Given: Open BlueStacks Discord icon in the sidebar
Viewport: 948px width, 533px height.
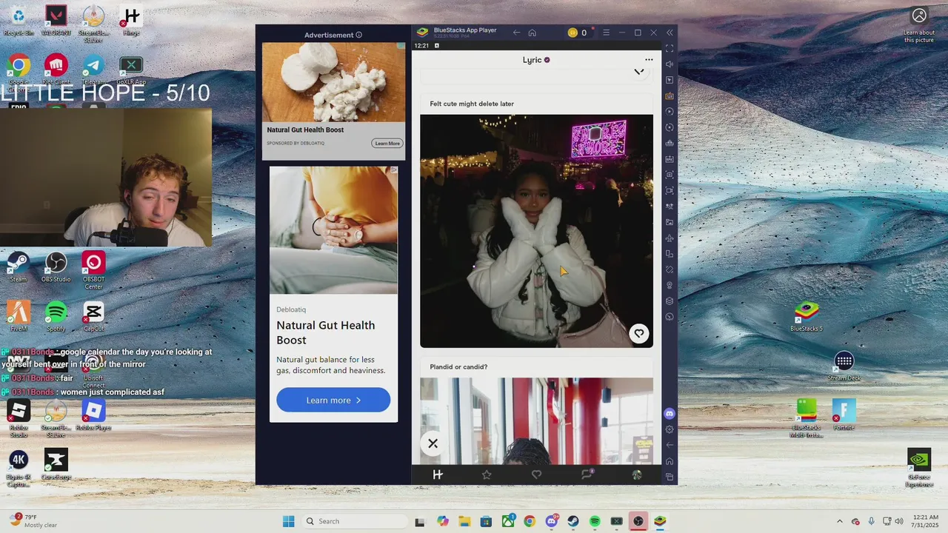Looking at the screenshot, I should [x=670, y=414].
